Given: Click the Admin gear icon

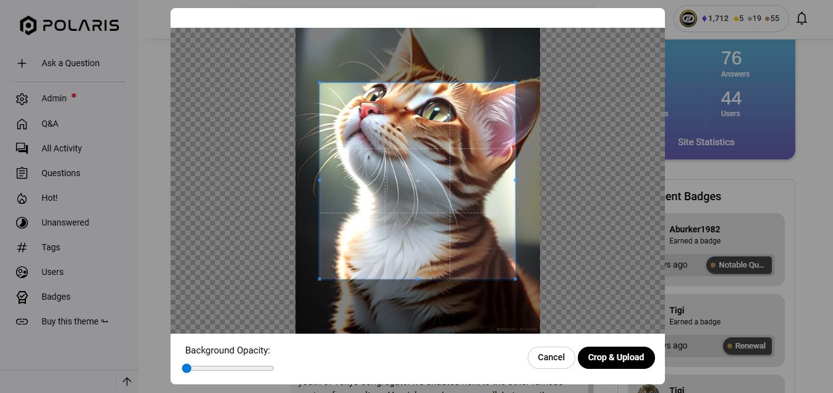Looking at the screenshot, I should [x=22, y=99].
